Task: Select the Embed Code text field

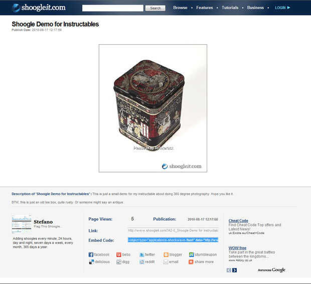Action: [x=173, y=240]
